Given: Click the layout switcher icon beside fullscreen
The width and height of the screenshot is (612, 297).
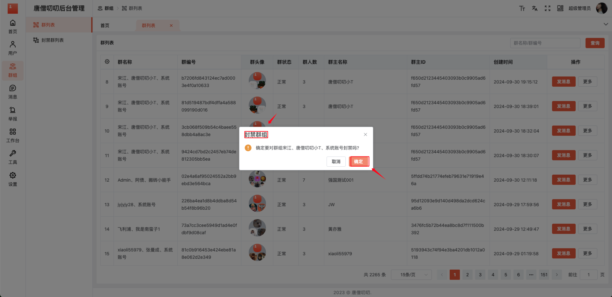Looking at the screenshot, I should (x=560, y=8).
